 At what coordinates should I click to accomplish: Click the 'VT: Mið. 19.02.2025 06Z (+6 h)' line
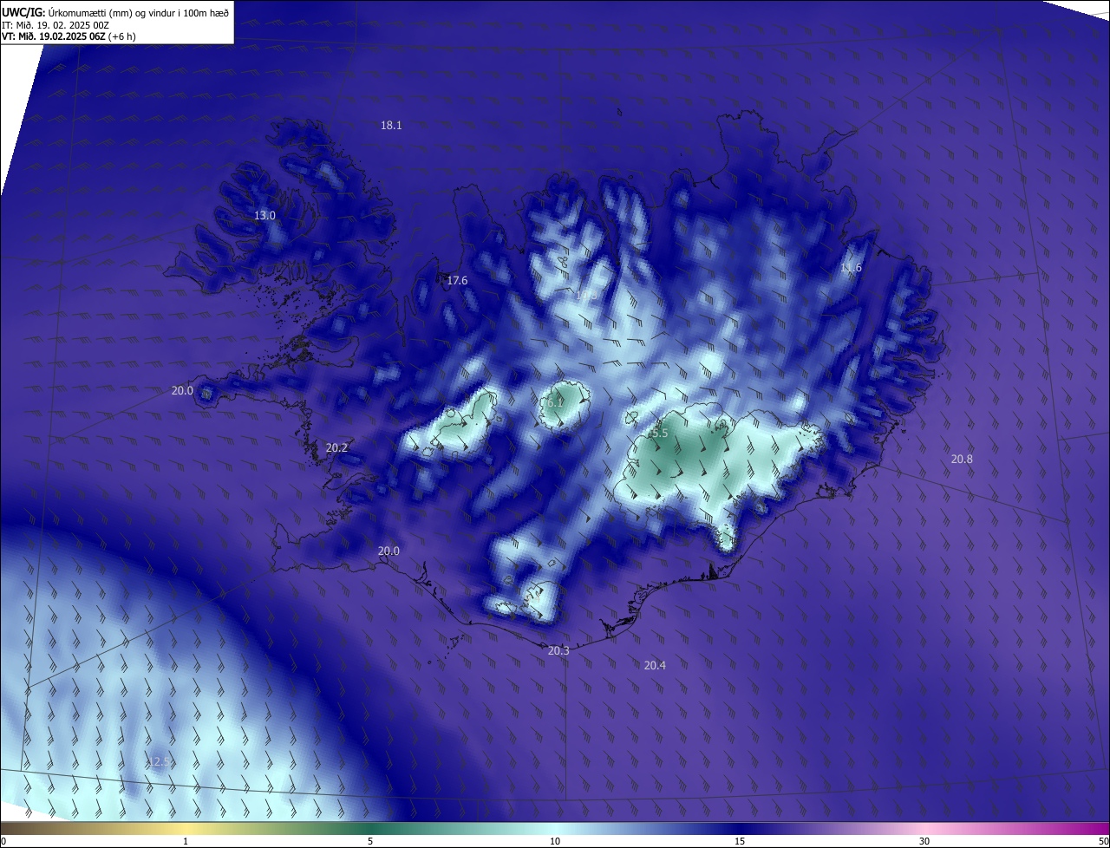pyautogui.click(x=69, y=36)
